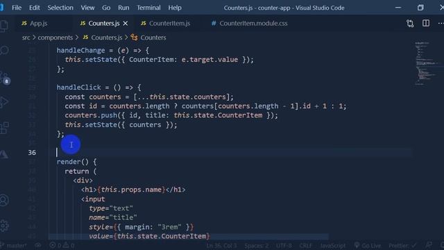This screenshot has width=444, height=250.
Task: Click the handleClick method name
Action: pos(78,87)
